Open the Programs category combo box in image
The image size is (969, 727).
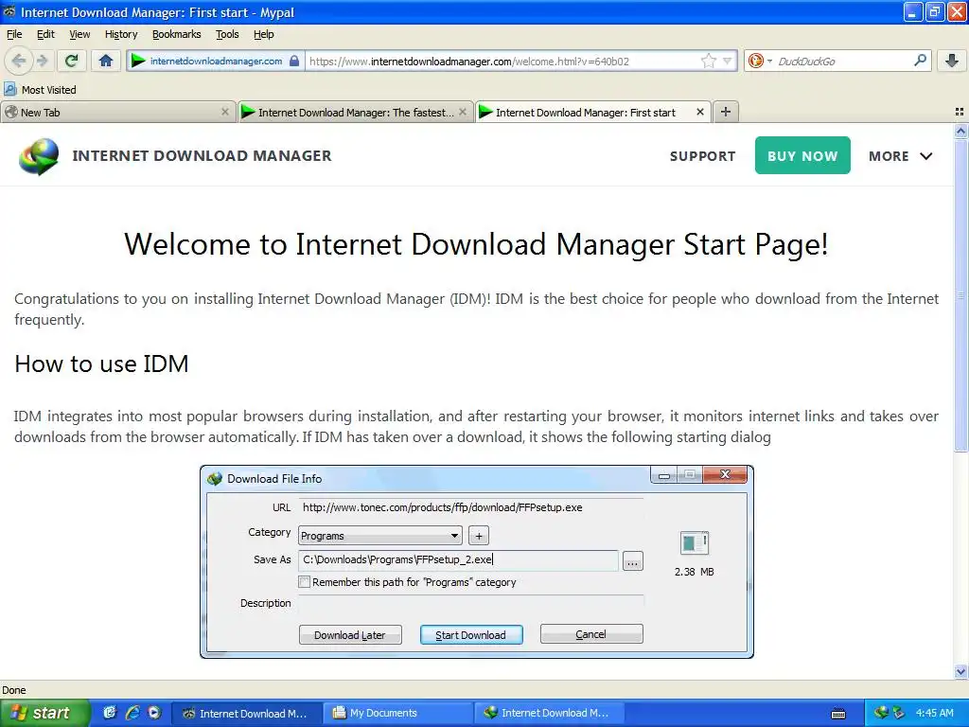pos(380,536)
